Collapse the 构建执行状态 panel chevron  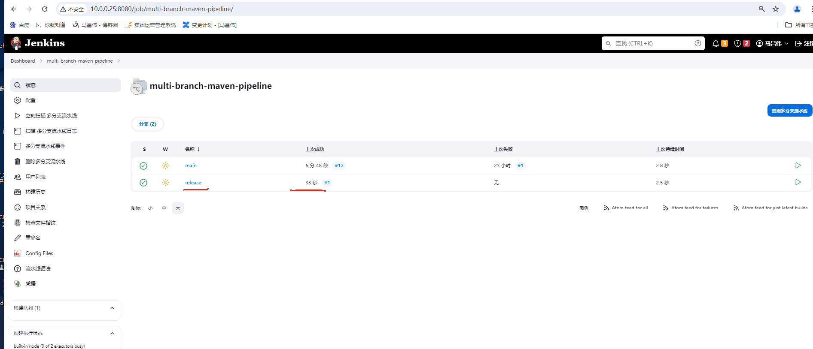point(112,333)
